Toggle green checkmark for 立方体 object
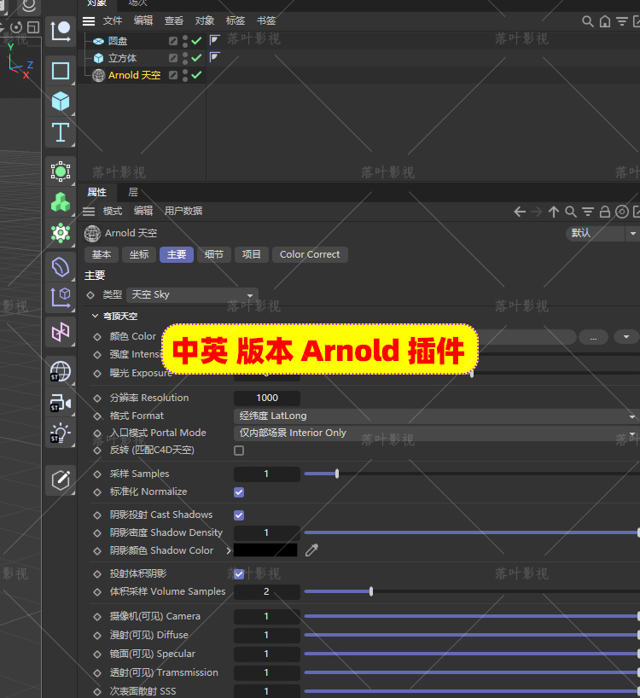640x698 pixels. coord(196,58)
